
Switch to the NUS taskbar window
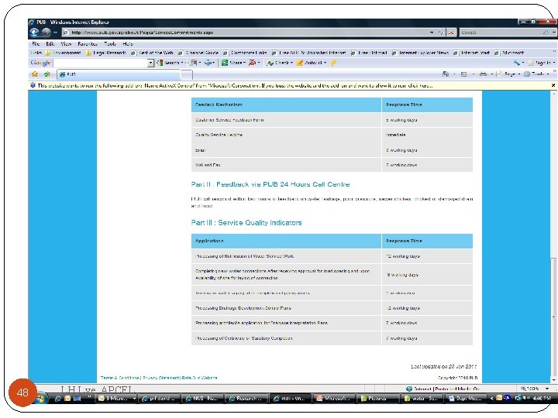point(201,399)
